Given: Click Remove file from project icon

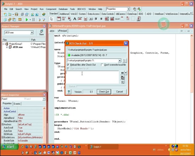Looking at the screenshot, I should point(37,14).
